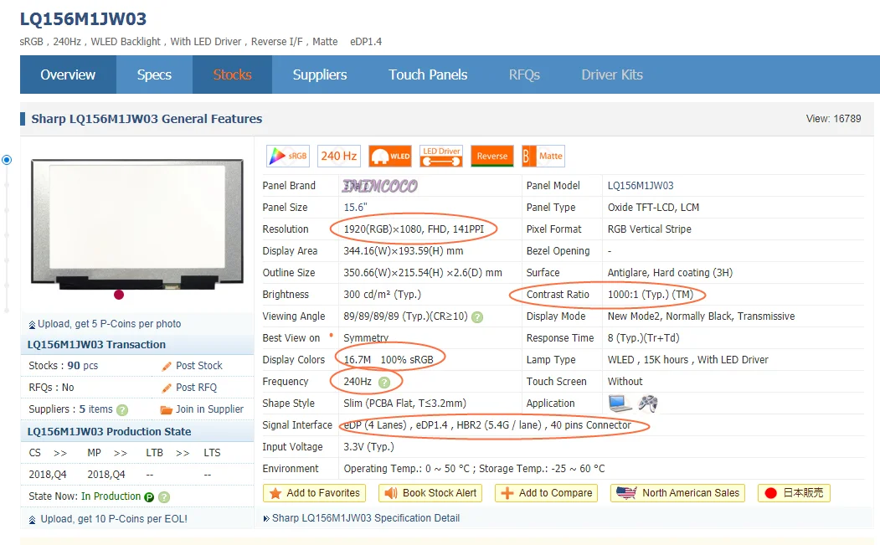The width and height of the screenshot is (880, 545).
Task: Click Outline Size value 350.66(W)×215.54(H)
Action: pos(423,273)
